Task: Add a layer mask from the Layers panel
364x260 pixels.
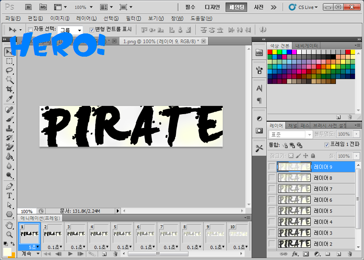Action: pyautogui.click(x=306, y=254)
